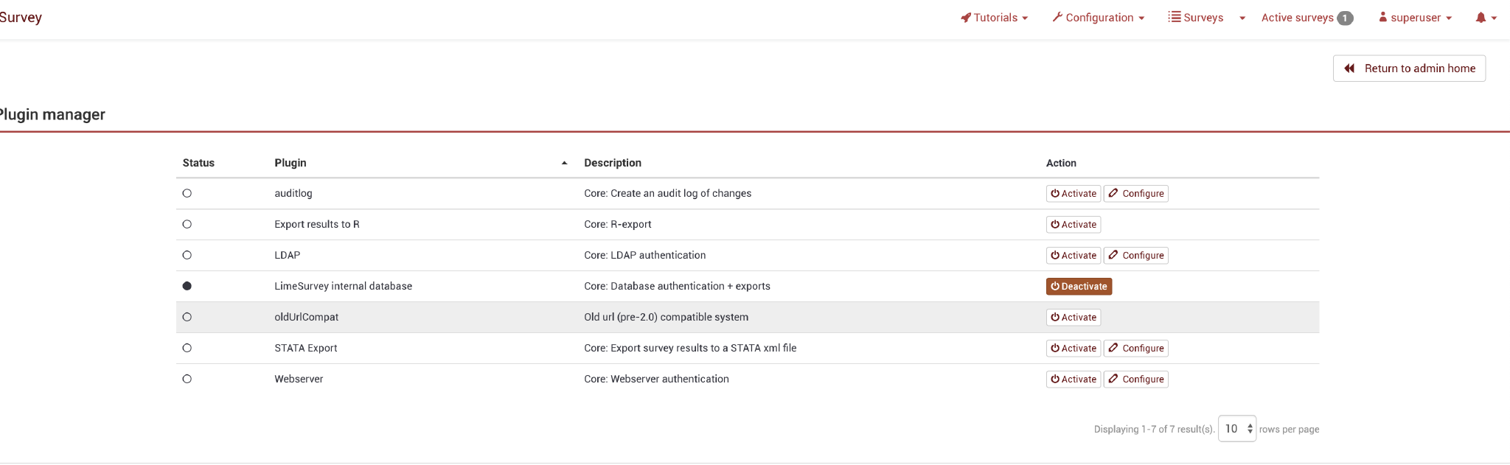The height and width of the screenshot is (465, 1510).
Task: Activate the auditlog plugin
Action: click(1074, 193)
